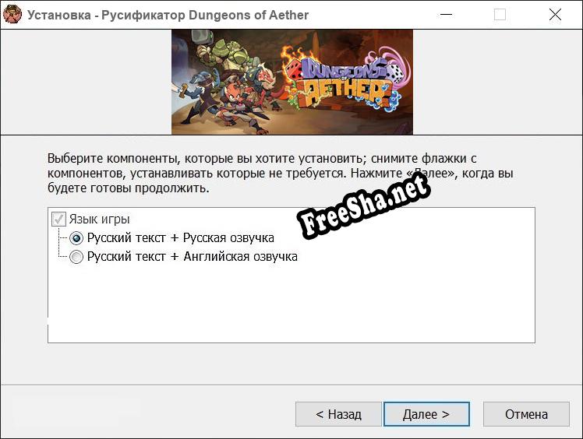Screen dimensions: 583x439
Task: Select Русский текст + Английская озвучка radio button
Action: [76, 257]
